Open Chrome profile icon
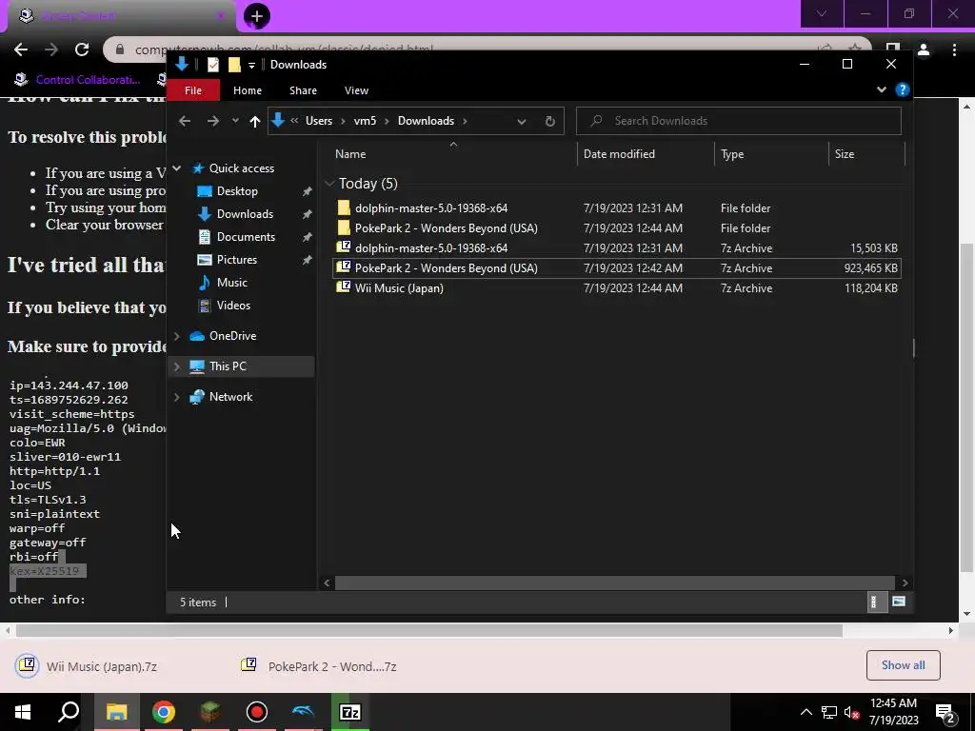975x731 pixels. [x=924, y=49]
